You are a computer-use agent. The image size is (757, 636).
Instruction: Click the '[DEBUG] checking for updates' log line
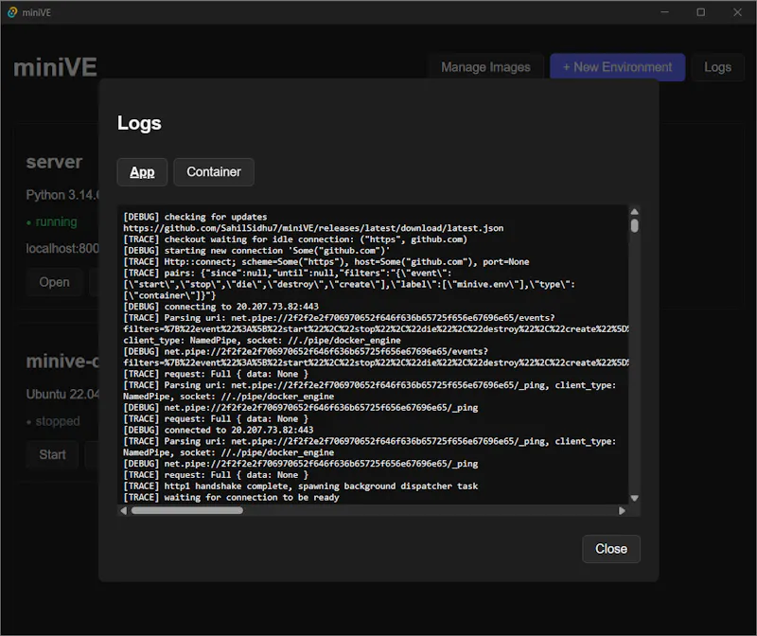point(195,217)
